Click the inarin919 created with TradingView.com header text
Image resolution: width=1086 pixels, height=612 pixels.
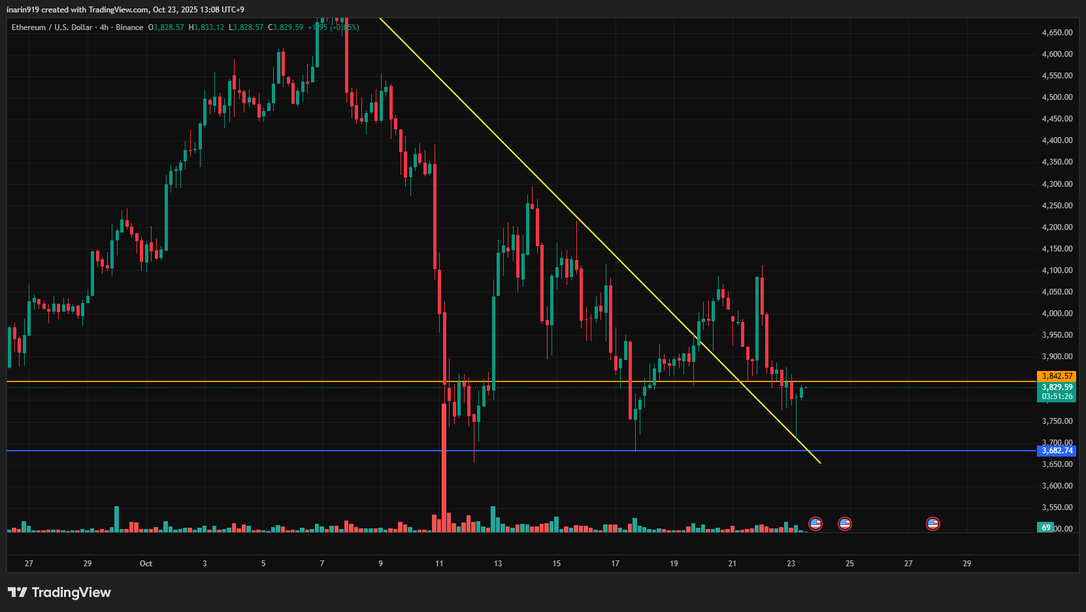click(125, 10)
